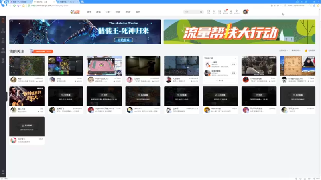Open the user avatar in the header
This screenshot has height=180, width=321.
pyautogui.click(x=245, y=12)
